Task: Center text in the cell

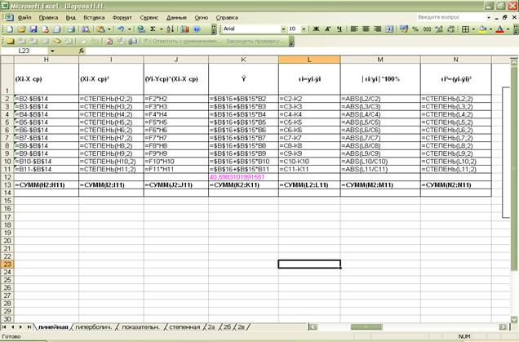Action: click(366, 29)
